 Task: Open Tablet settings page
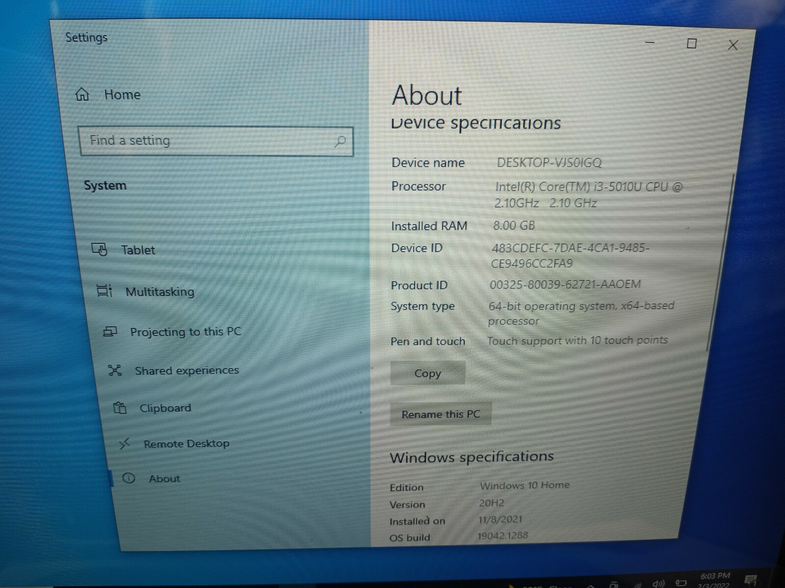(x=124, y=250)
